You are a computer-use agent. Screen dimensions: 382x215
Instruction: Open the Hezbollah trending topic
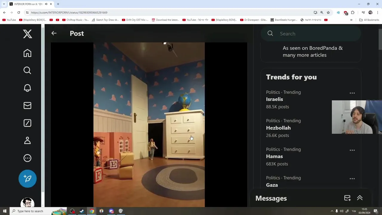[278, 128]
